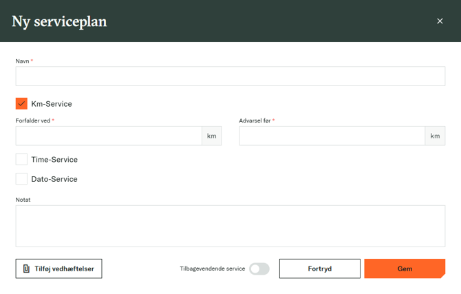Close the Ny serviceplan dialog
This screenshot has height=294, width=461.
pos(440,21)
